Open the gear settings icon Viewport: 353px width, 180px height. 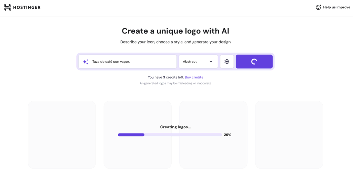[227, 62]
